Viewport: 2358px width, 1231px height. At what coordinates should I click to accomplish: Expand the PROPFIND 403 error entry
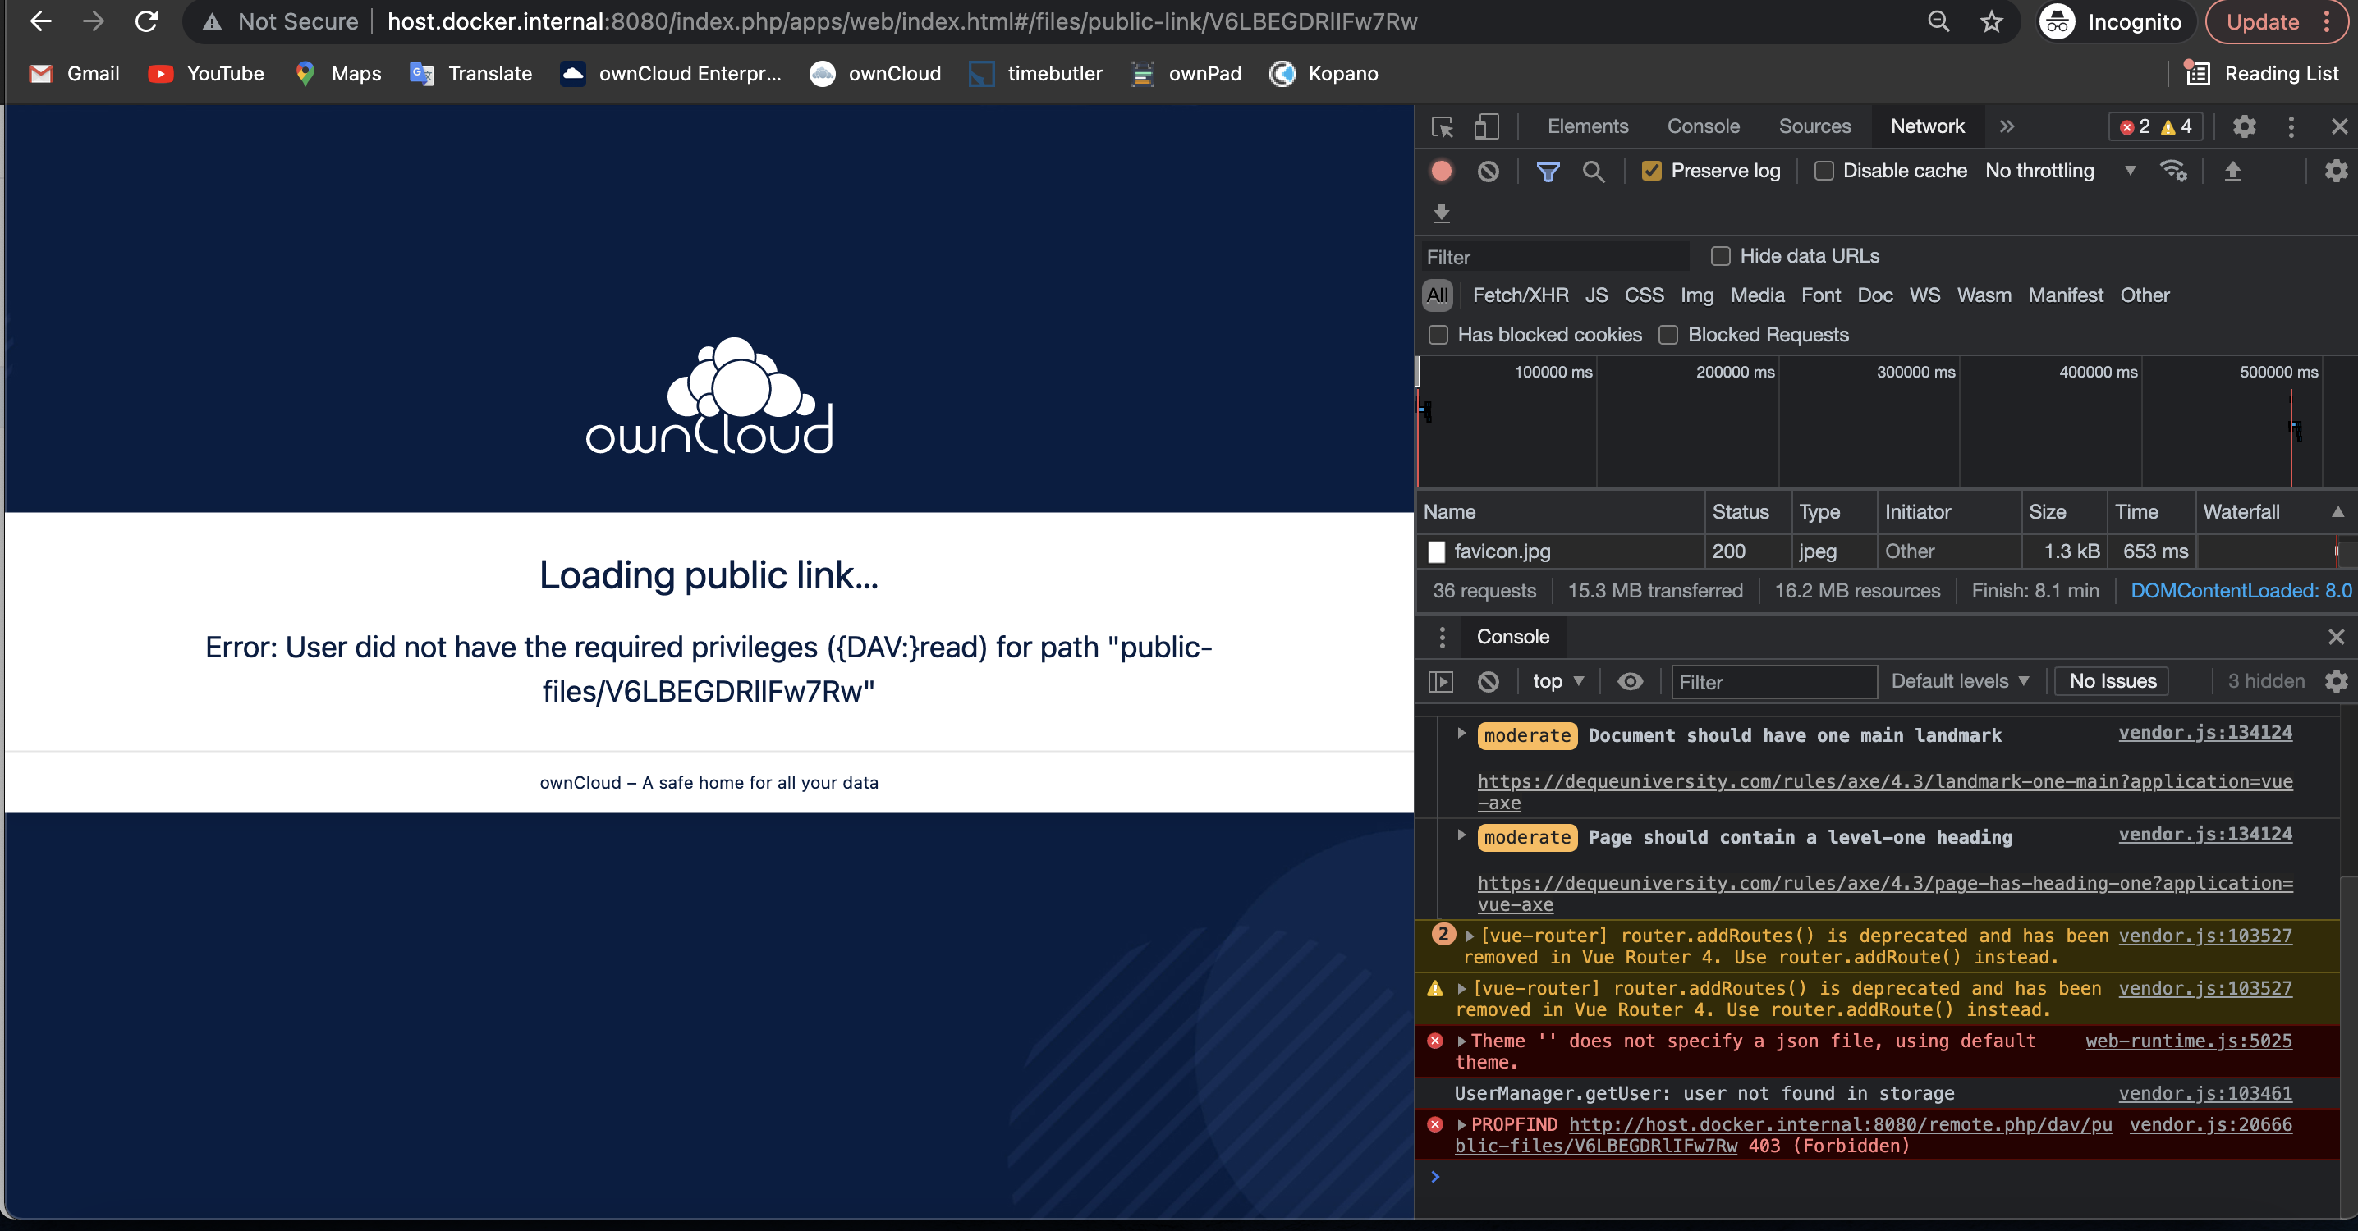1461,1125
